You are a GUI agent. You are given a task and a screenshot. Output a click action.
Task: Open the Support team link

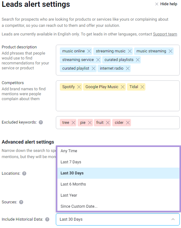[x=165, y=34]
